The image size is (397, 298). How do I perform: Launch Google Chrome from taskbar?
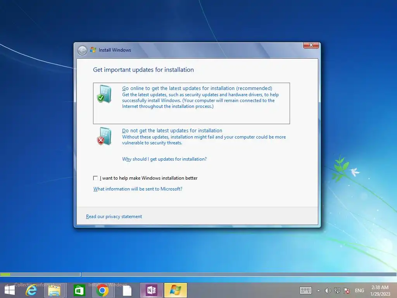coord(102,290)
